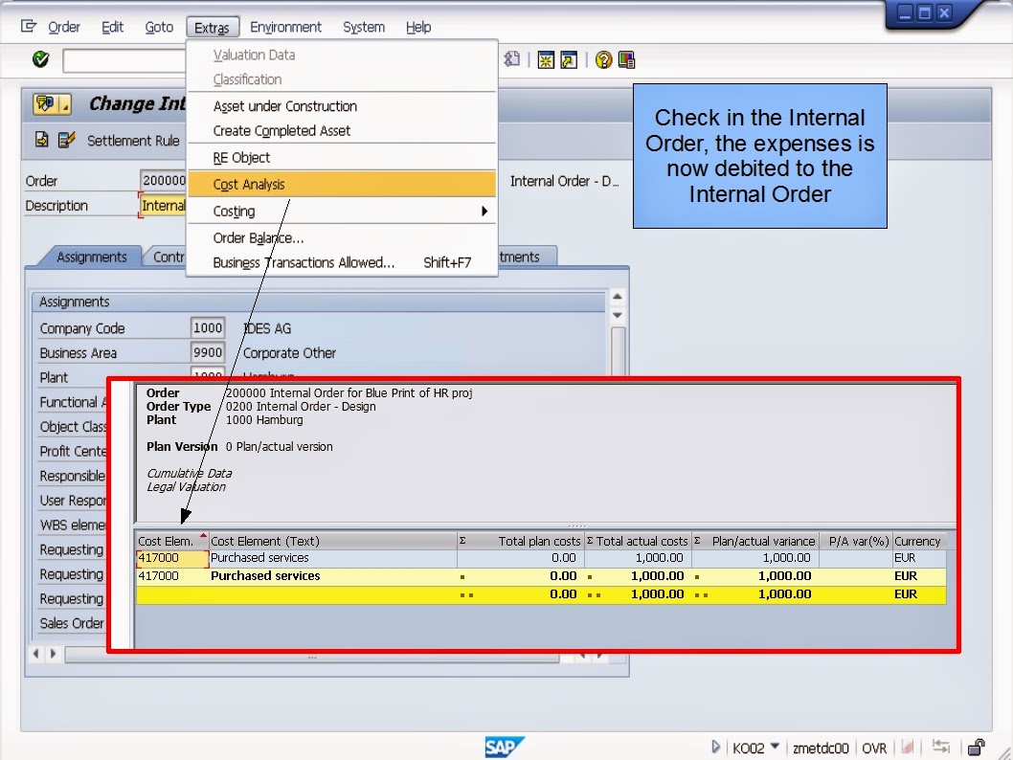Screen dimensions: 1013x760
Task: Click the Display/Change pencil icon
Action: (66, 140)
